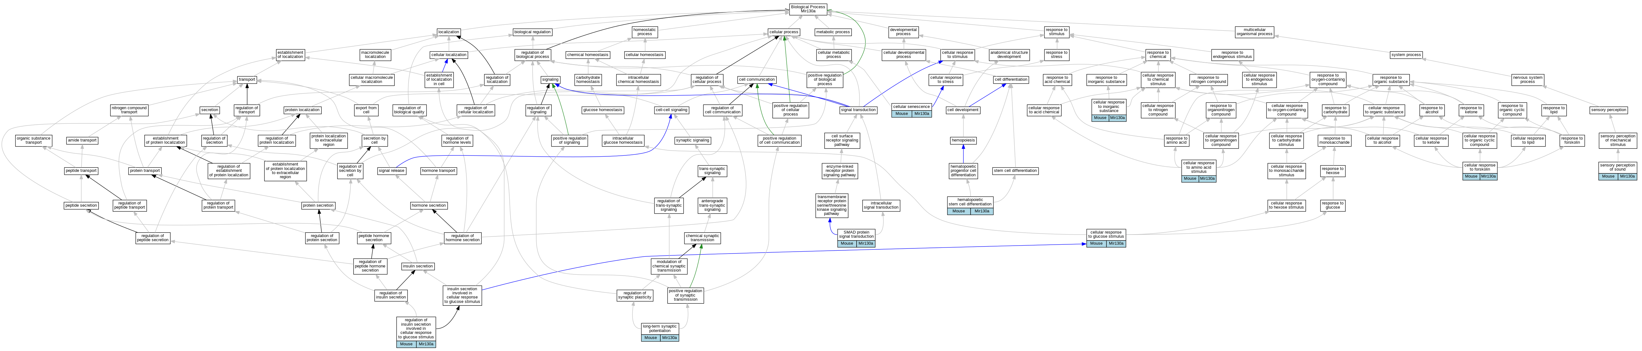Image resolution: width=1642 pixels, height=351 pixels.
Task: Click 'positive regulation of synaptic transmission' node
Action: 685,295
